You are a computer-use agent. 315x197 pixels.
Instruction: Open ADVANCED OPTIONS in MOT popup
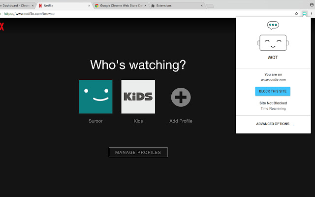coord(273,124)
